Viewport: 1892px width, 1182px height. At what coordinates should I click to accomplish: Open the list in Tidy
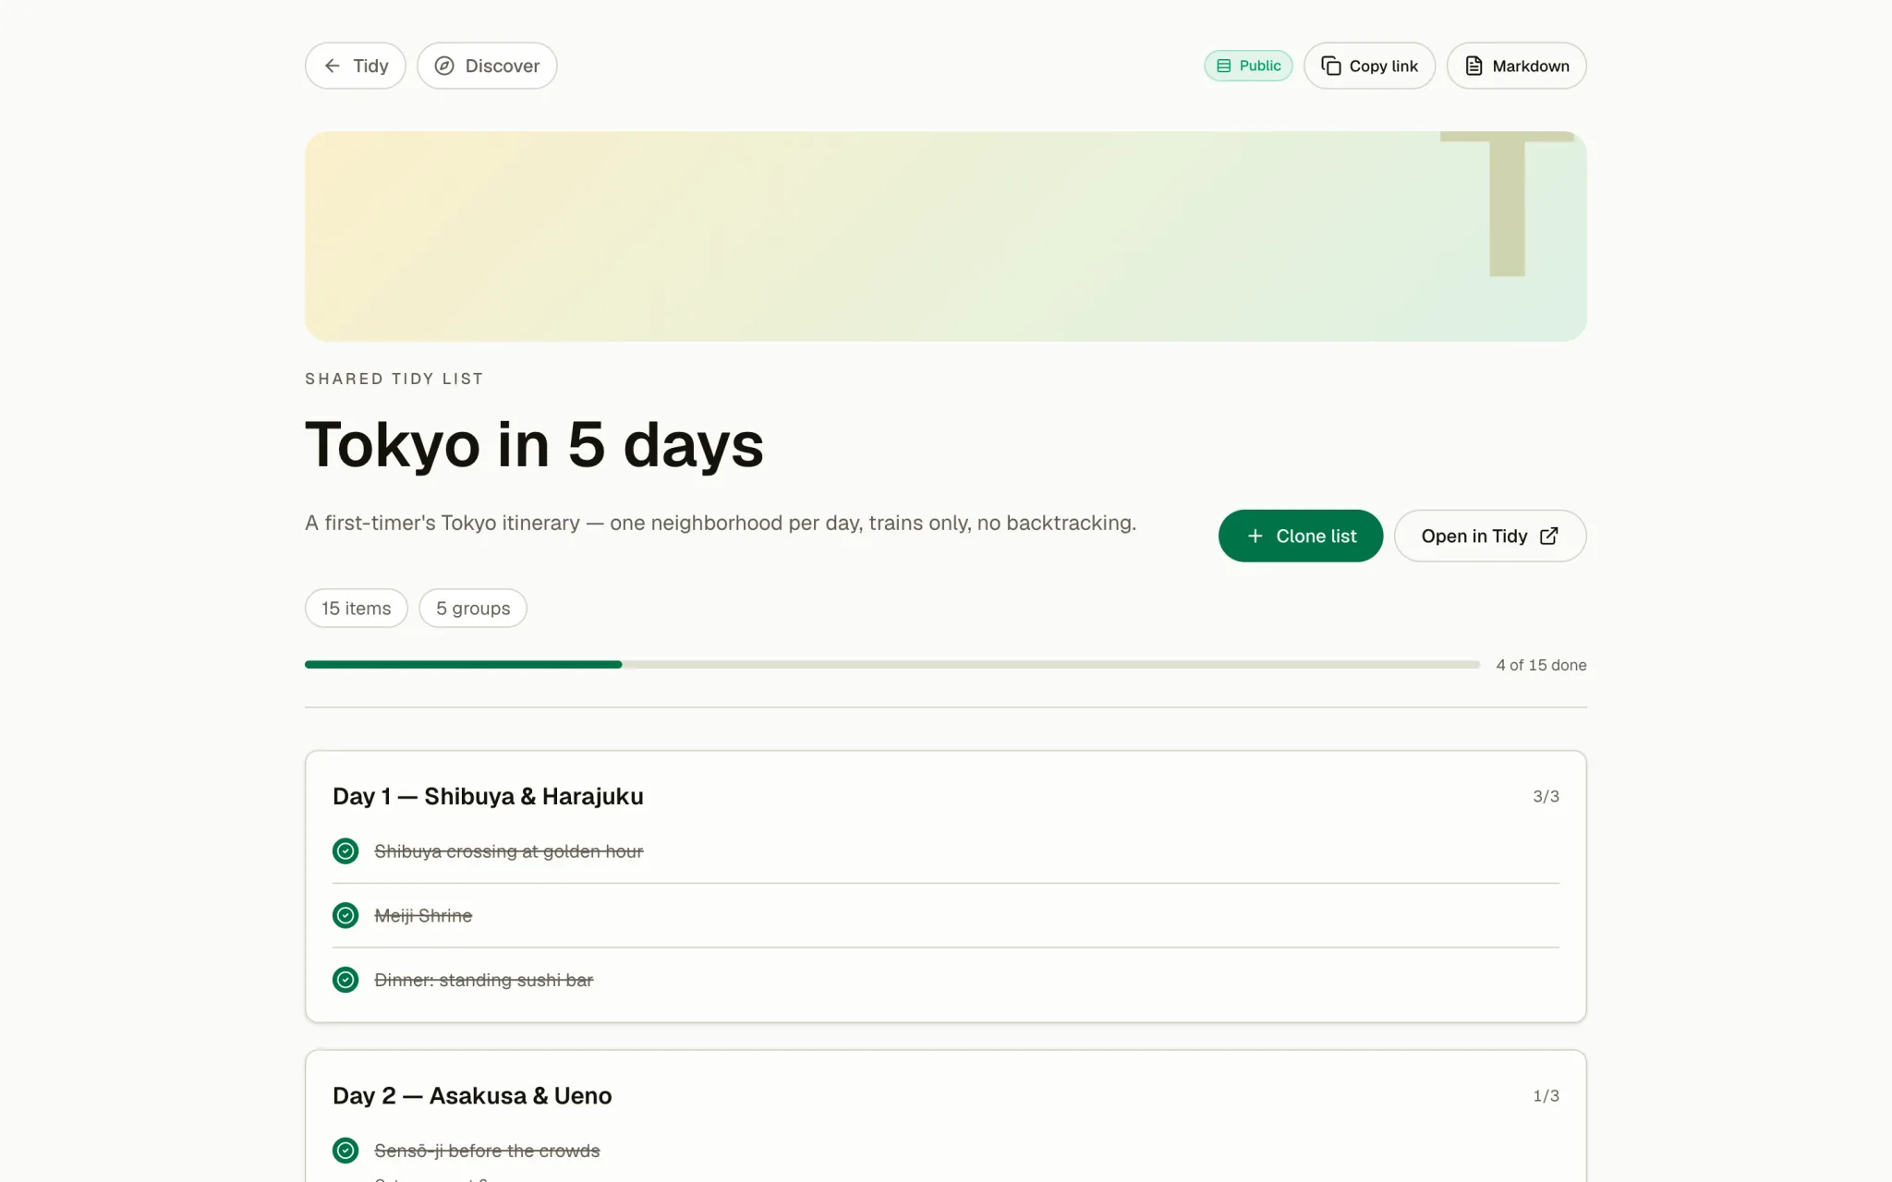[x=1490, y=536]
